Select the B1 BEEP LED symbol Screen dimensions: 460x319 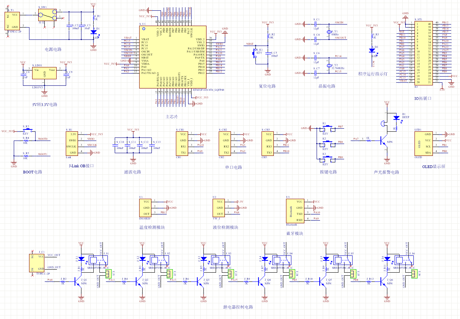coord(397,118)
